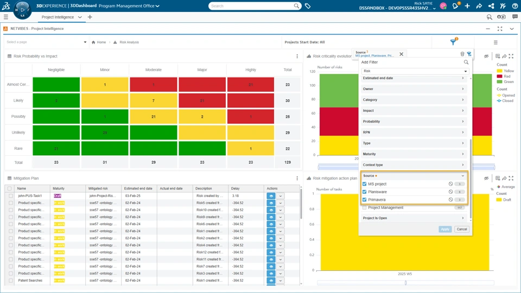
Task: Add a new dashboard tab
Action: [90, 17]
